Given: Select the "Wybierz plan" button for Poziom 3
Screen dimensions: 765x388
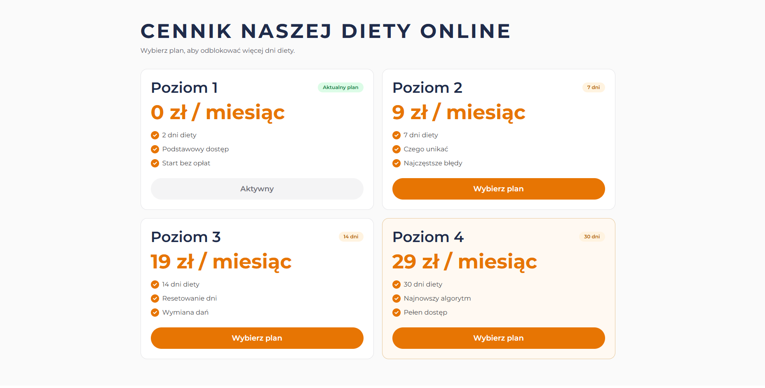Looking at the screenshot, I should tap(257, 338).
